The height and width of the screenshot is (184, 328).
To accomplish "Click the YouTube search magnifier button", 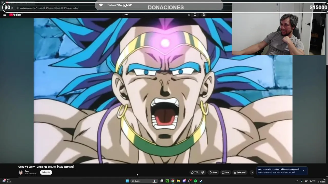I will [195, 15].
